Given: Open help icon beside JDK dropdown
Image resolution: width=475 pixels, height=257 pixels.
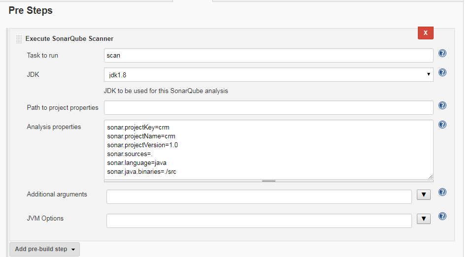Looking at the screenshot, I should point(442,72).
